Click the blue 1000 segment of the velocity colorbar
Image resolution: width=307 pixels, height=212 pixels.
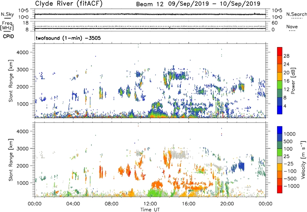click(x=280, y=130)
